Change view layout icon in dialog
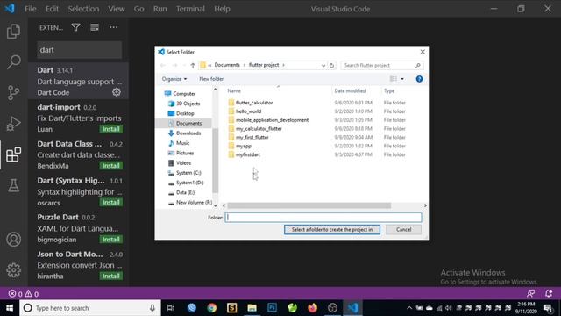The width and height of the screenshot is (561, 316). click(x=394, y=79)
